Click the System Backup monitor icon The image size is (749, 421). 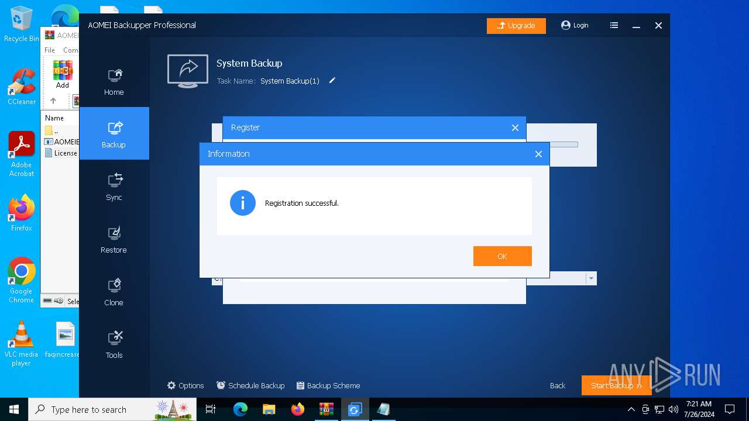[x=188, y=71]
